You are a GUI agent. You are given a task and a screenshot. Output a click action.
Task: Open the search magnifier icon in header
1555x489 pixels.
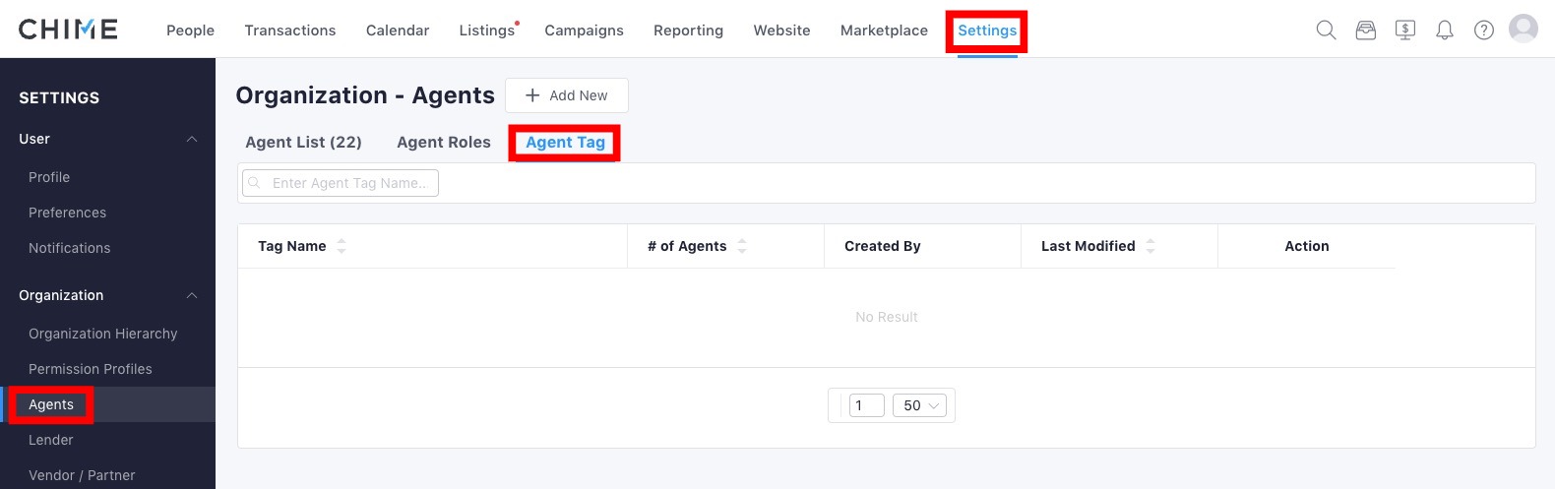(x=1326, y=30)
